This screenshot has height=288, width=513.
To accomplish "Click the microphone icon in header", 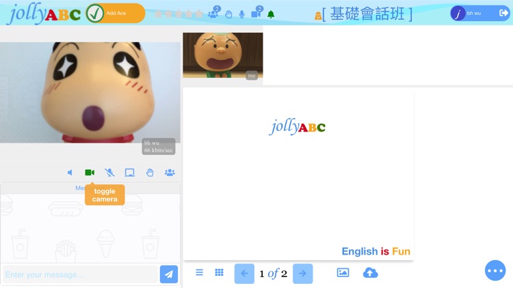I will [x=241, y=14].
